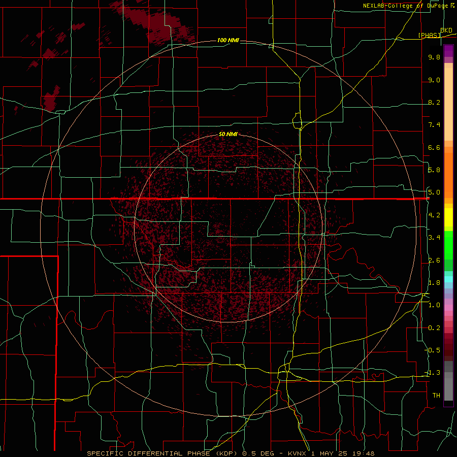This screenshot has width=457, height=457.
Task: Click the "NEXLAB-College of DuPage" credit text
Action: coord(406,6)
